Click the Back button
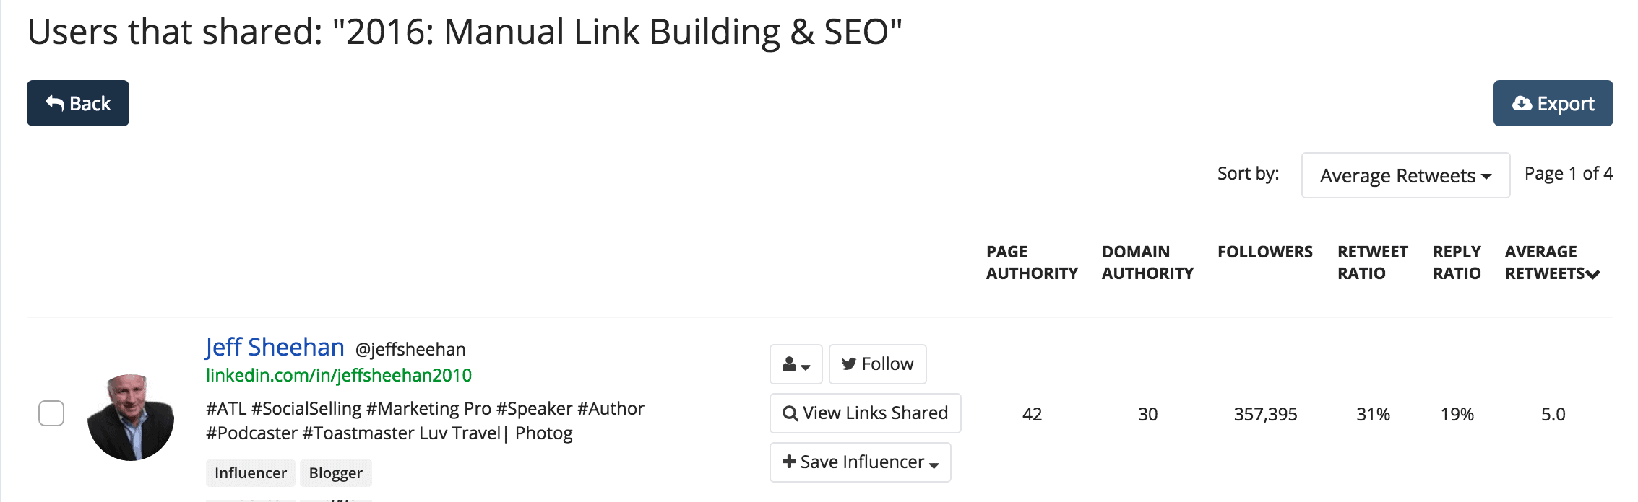 78,103
